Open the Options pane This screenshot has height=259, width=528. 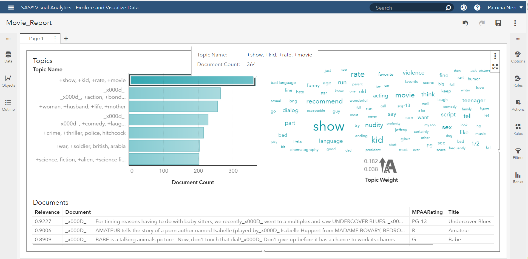pos(518,57)
